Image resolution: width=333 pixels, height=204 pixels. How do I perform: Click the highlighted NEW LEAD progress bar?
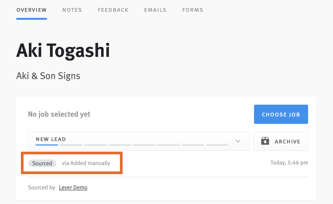click(x=47, y=145)
